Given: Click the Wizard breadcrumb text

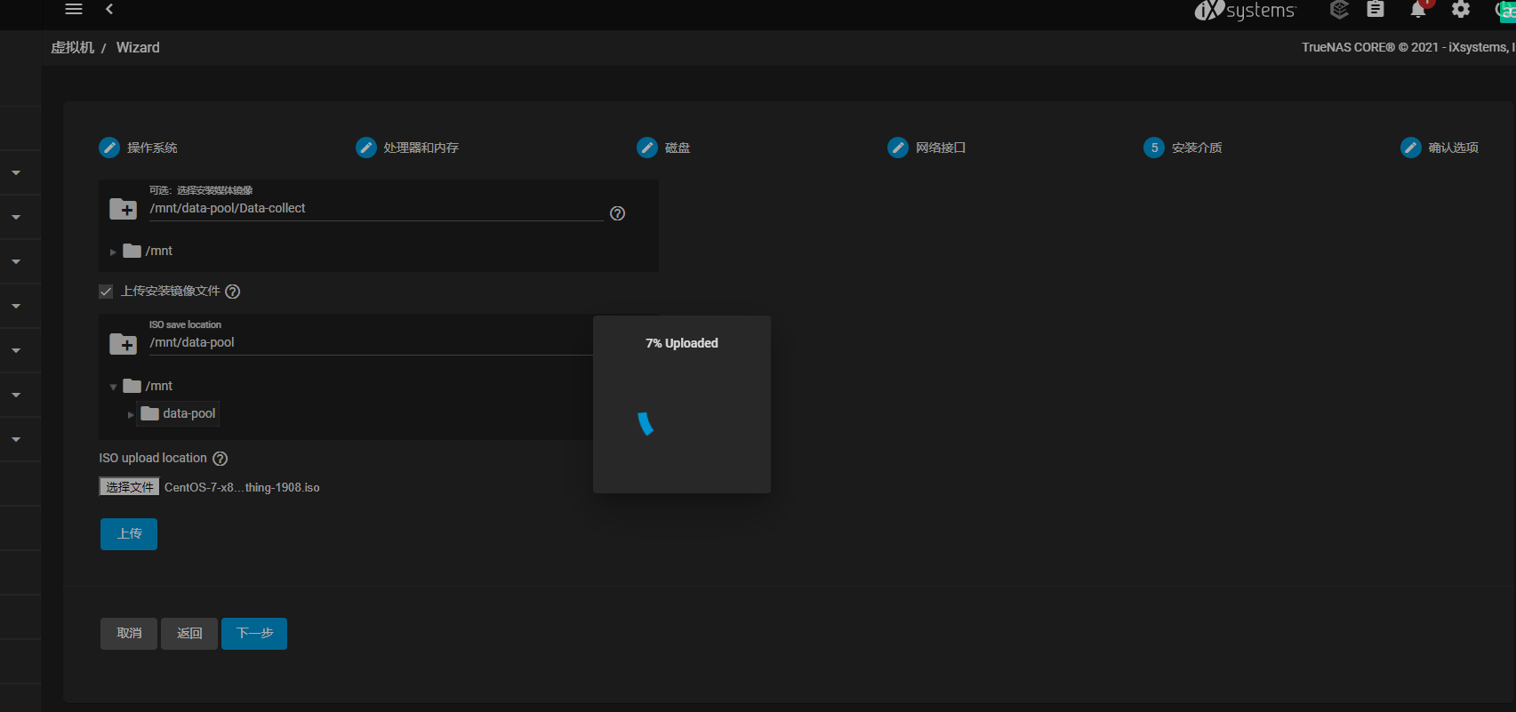Looking at the screenshot, I should [x=138, y=48].
